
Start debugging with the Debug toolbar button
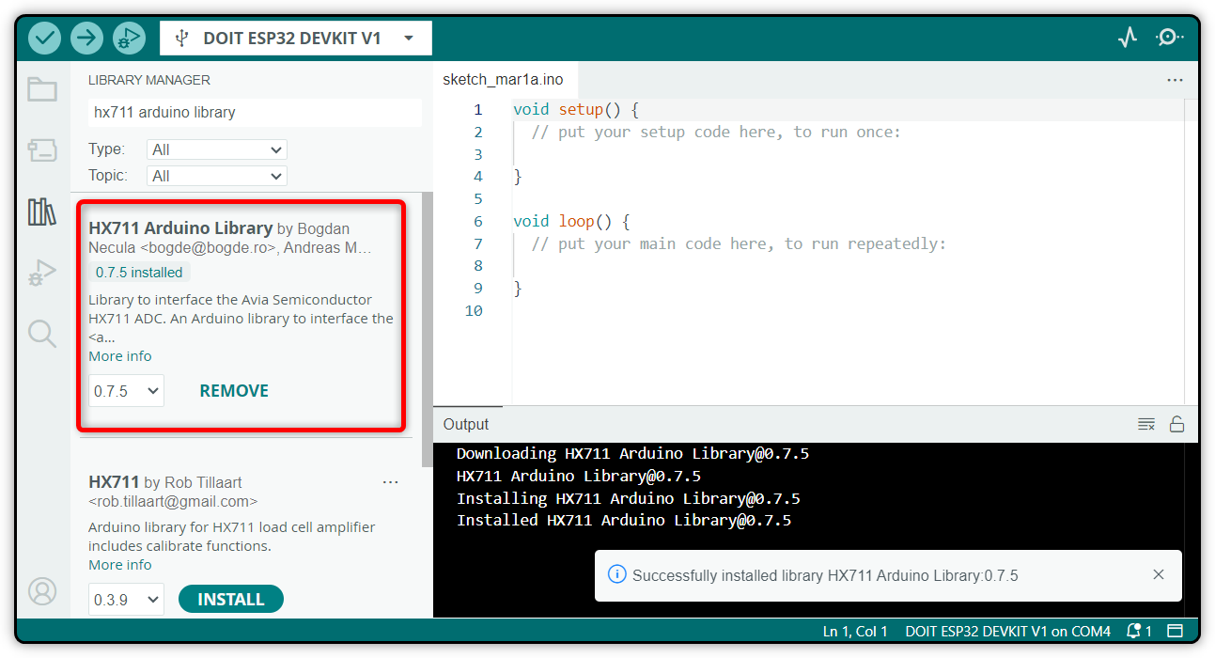129,38
